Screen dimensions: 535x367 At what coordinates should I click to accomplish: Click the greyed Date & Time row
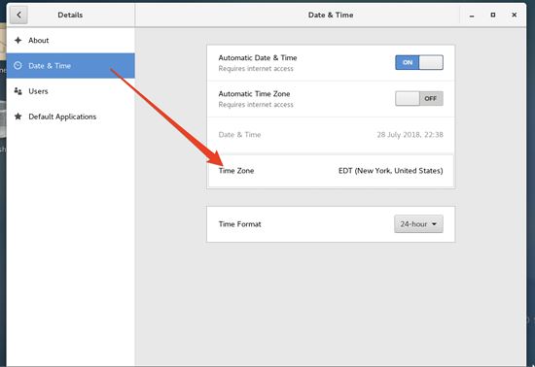(331, 135)
